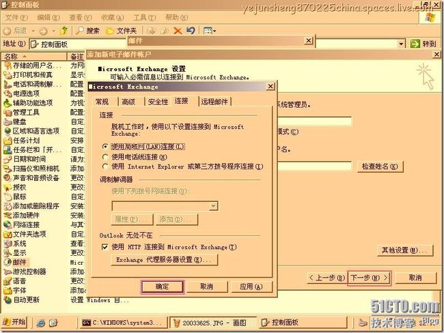444x333 pixels.
Task: Open 扫描仪和照相机 icon
Action: click(8, 169)
